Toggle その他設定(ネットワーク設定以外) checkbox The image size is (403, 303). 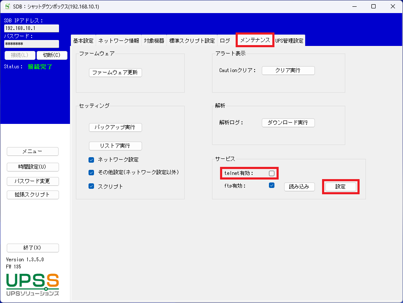(x=91, y=172)
